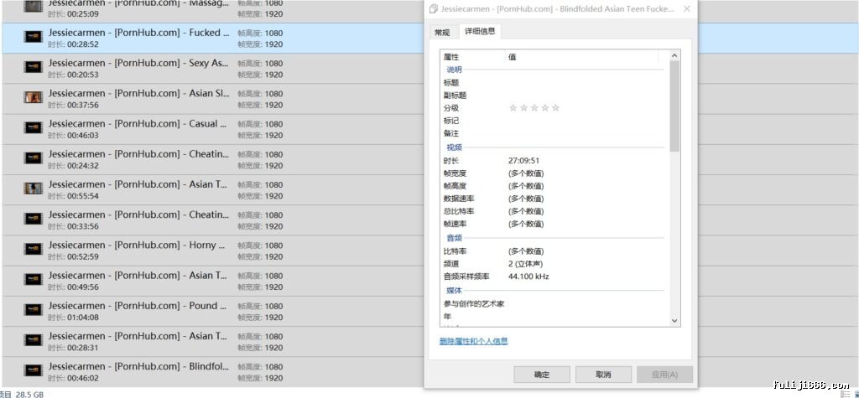Select video thumbnail of the 00:55:54 file
Screen dimensions: 859x398
pyautogui.click(x=33, y=189)
